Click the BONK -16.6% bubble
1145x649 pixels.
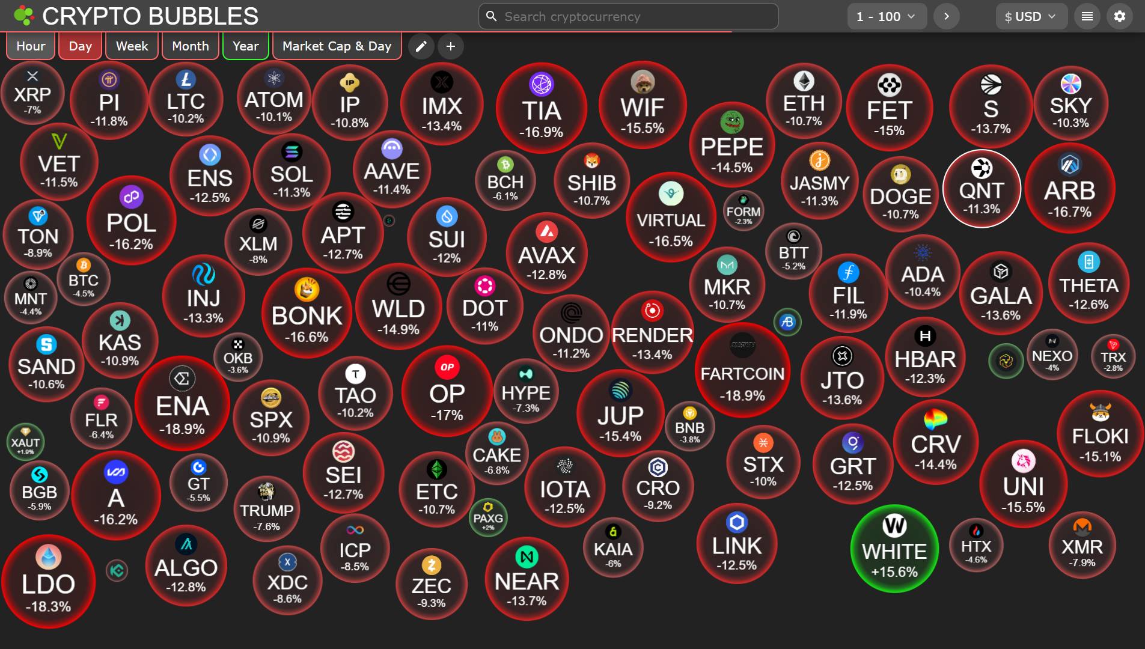[307, 313]
